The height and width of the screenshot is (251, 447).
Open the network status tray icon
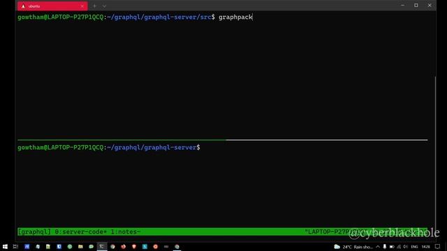click(x=399, y=247)
